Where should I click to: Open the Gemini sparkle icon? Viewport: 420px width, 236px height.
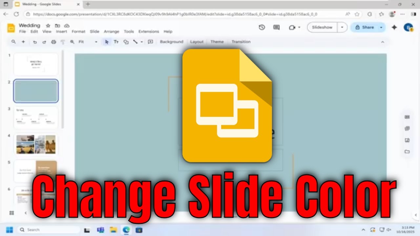pyautogui.click(x=394, y=28)
